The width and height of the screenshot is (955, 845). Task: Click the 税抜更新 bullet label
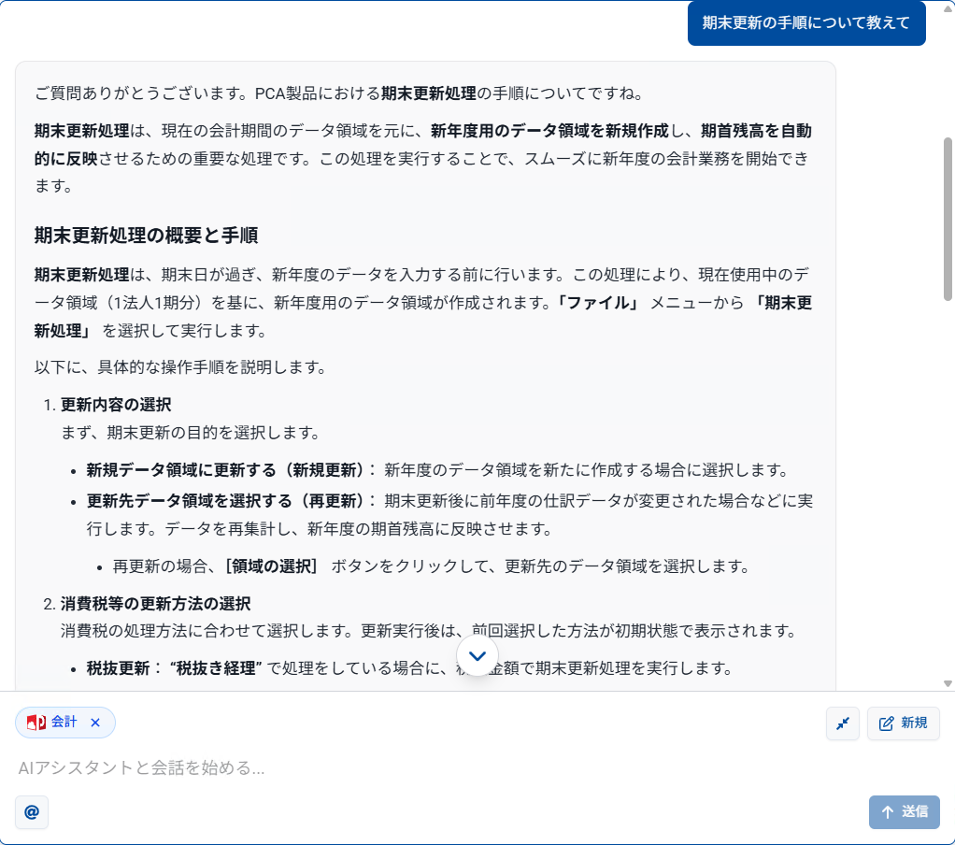(120, 667)
